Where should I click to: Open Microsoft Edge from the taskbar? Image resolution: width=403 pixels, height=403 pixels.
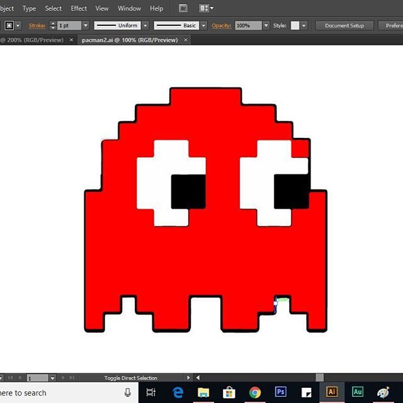[x=178, y=392]
